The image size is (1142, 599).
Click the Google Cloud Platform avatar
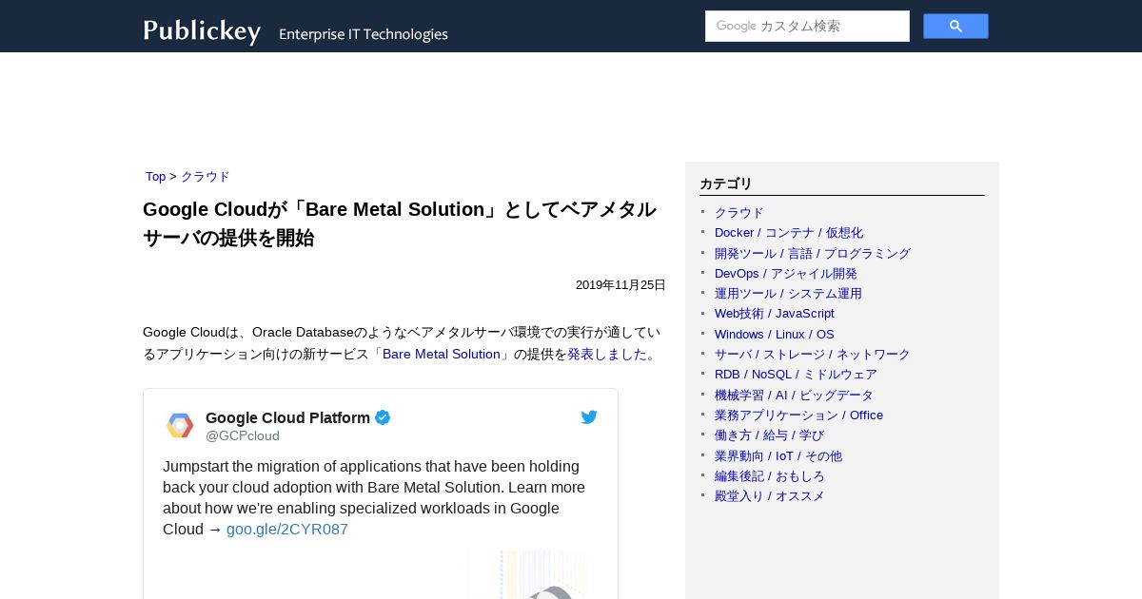pos(180,426)
